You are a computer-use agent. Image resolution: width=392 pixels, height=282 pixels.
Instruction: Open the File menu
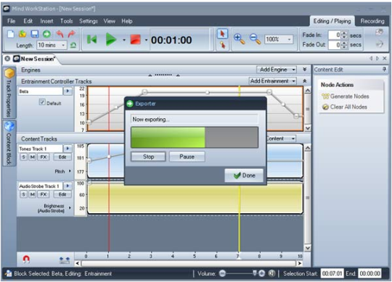click(11, 21)
